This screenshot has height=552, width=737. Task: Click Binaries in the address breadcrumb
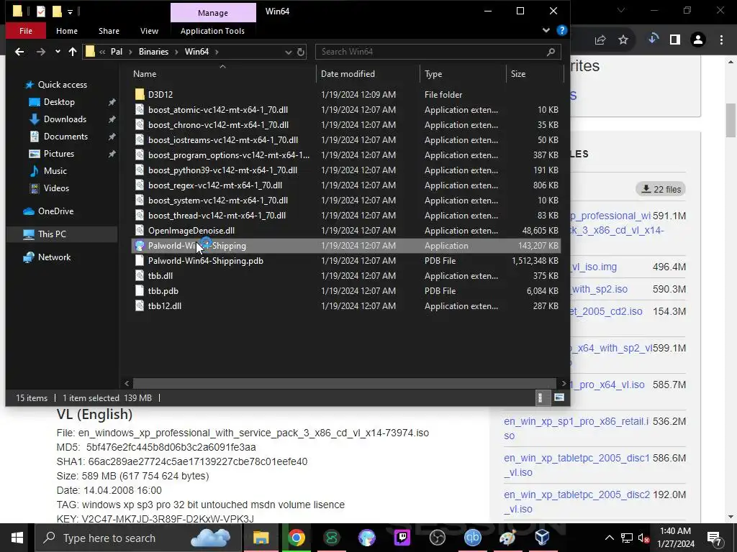(153, 52)
